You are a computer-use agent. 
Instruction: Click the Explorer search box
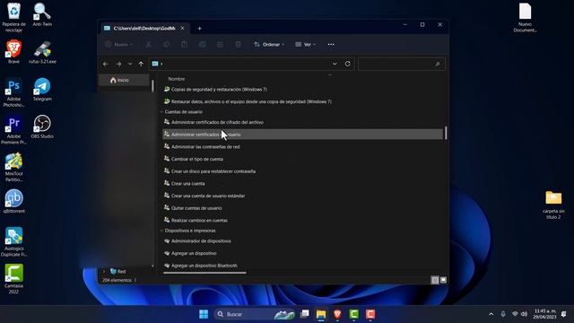[402, 64]
